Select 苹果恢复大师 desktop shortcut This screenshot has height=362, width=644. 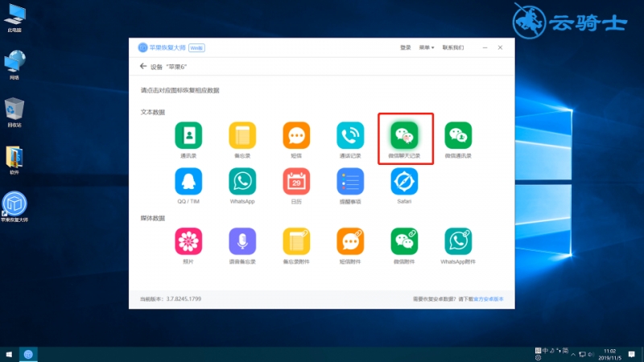pos(14,207)
